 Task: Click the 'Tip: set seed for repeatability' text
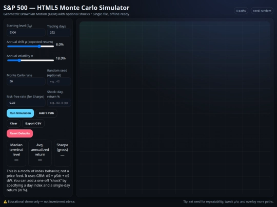[228, 202]
